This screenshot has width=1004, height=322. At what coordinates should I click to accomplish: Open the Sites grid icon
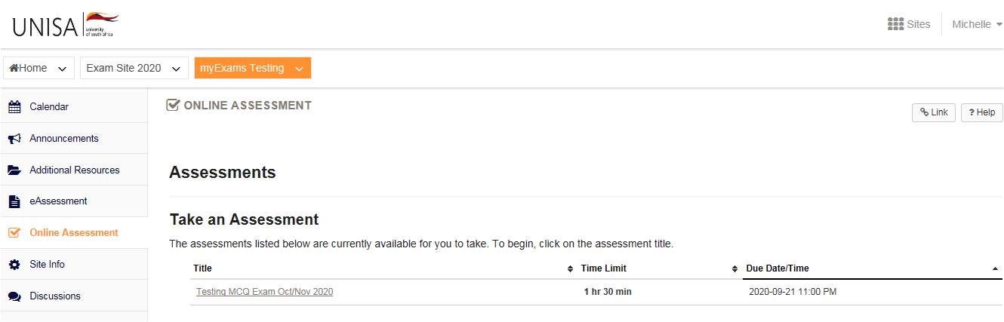[x=896, y=24]
